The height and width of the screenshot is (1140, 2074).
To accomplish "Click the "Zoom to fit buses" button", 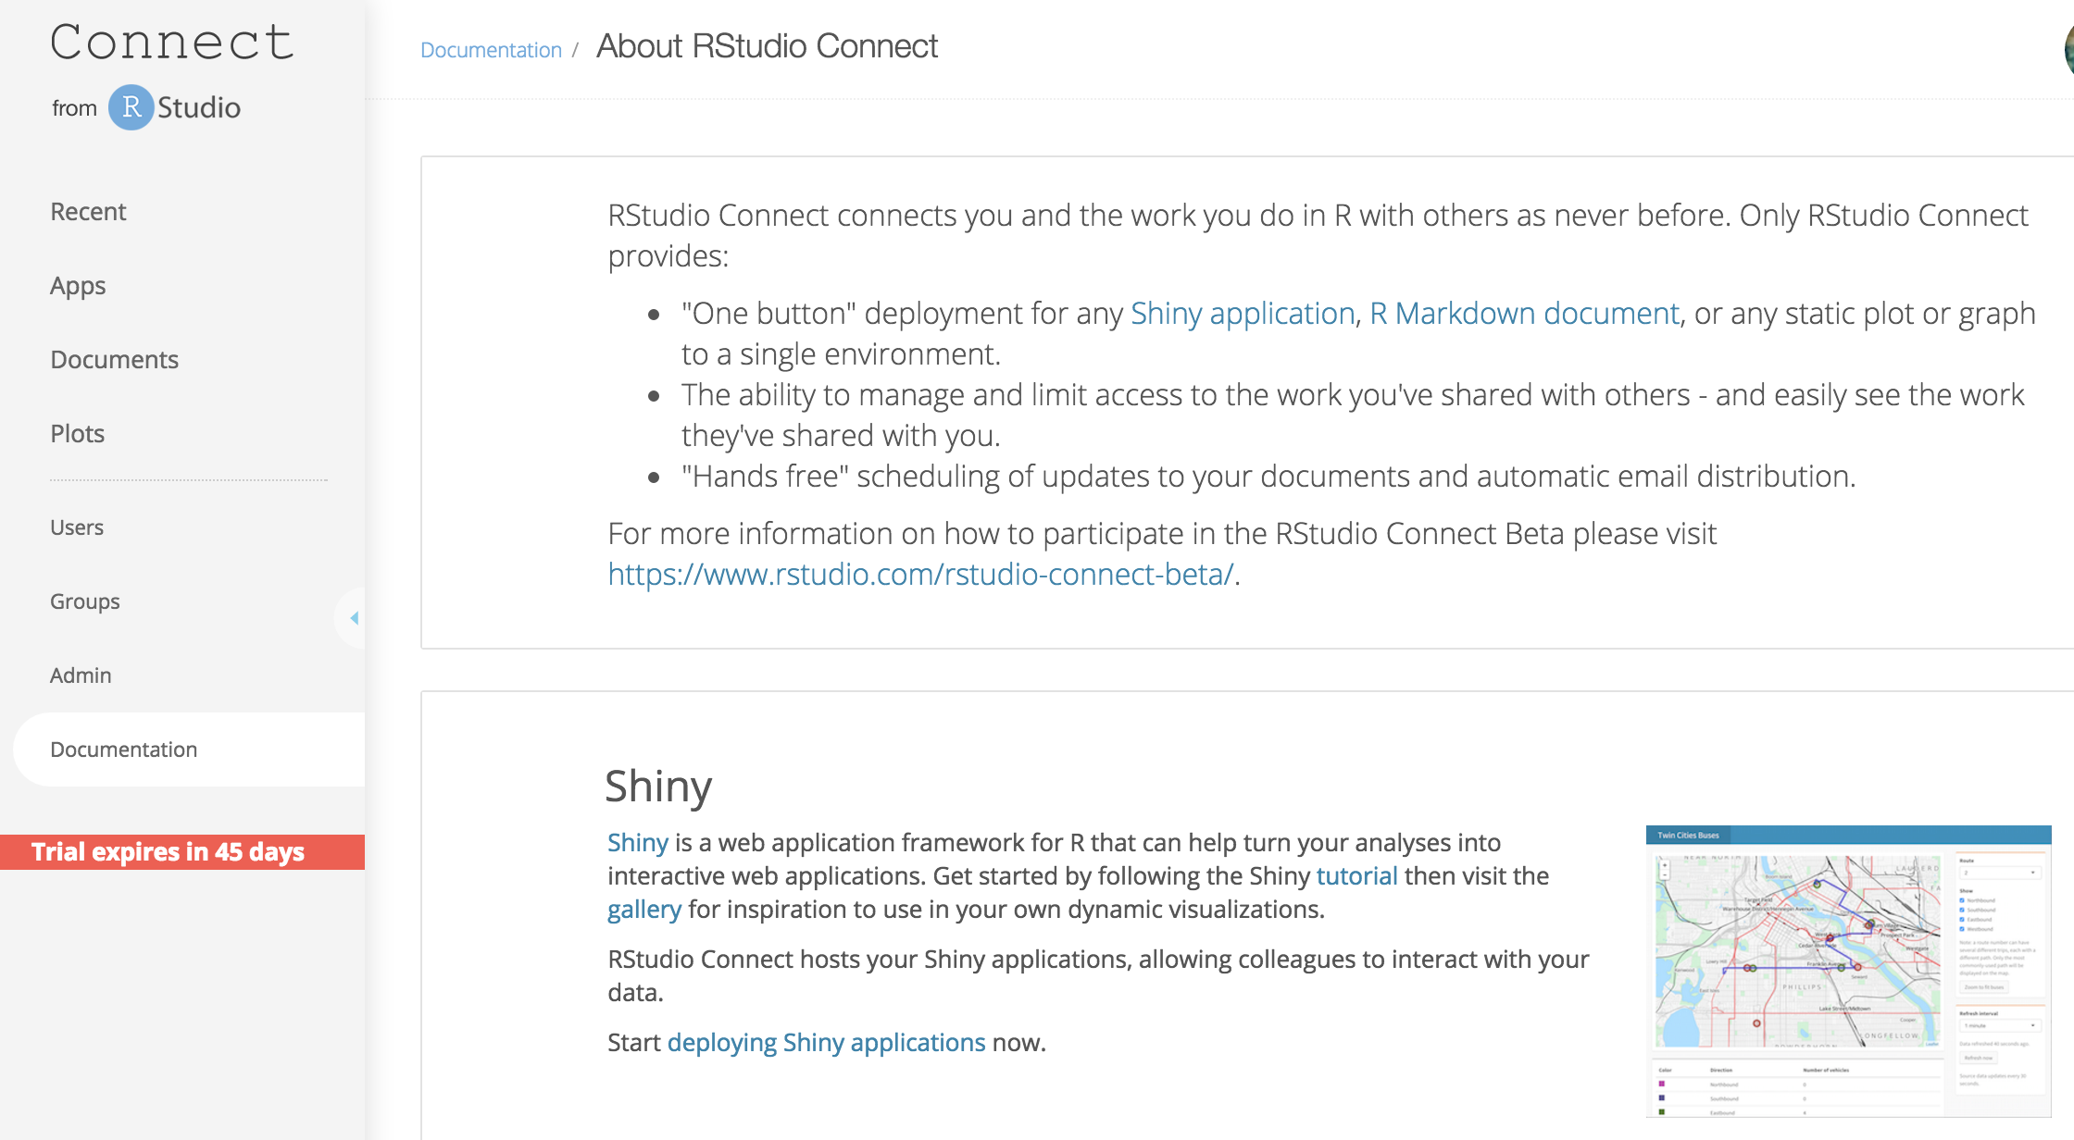I will [x=1984, y=986].
